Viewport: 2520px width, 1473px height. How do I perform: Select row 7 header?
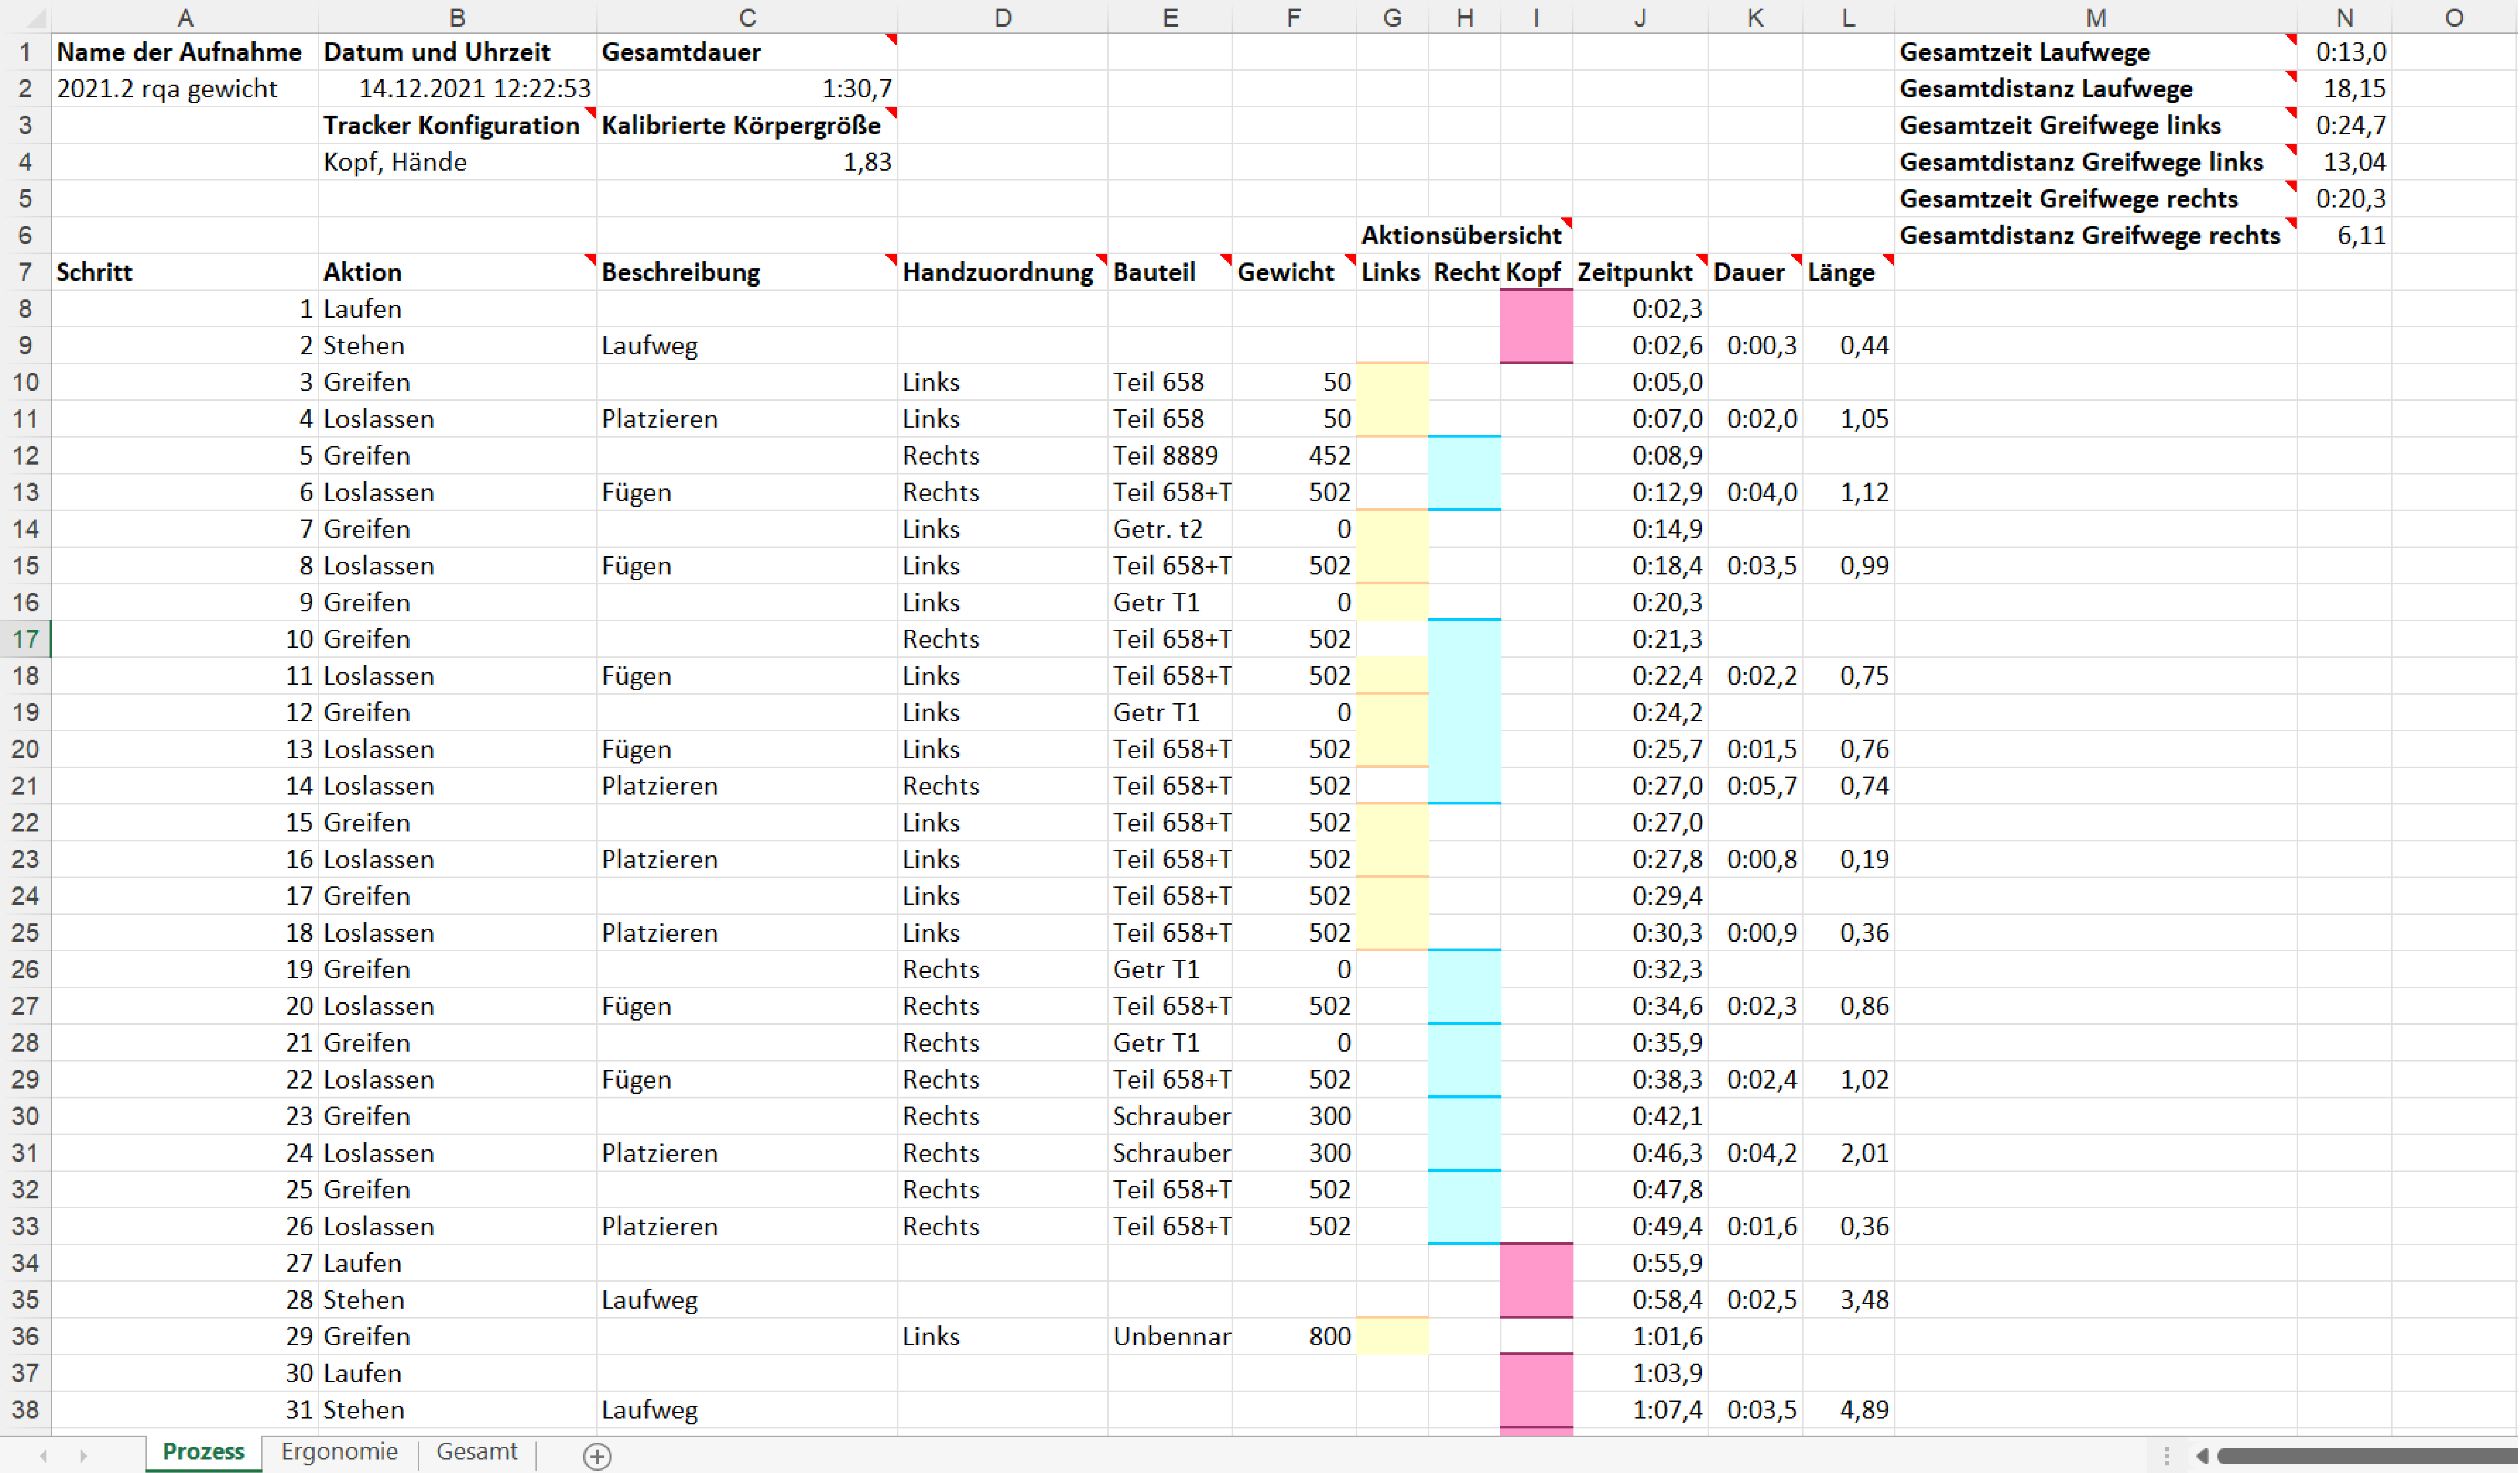point(25,272)
